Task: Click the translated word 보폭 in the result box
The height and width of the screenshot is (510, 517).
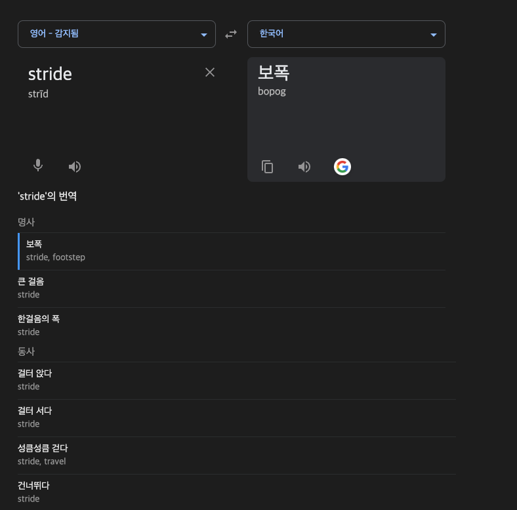Action: [x=274, y=72]
